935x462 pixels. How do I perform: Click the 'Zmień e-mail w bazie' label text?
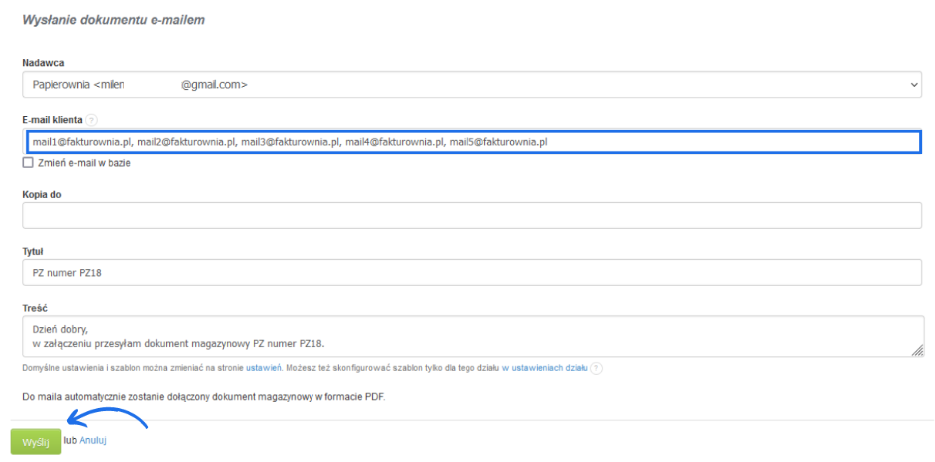pyautogui.click(x=84, y=163)
